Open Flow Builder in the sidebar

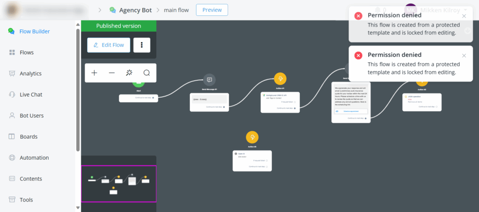point(34,31)
